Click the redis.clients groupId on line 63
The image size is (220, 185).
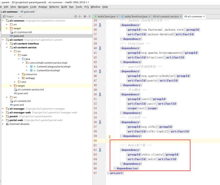(152, 155)
